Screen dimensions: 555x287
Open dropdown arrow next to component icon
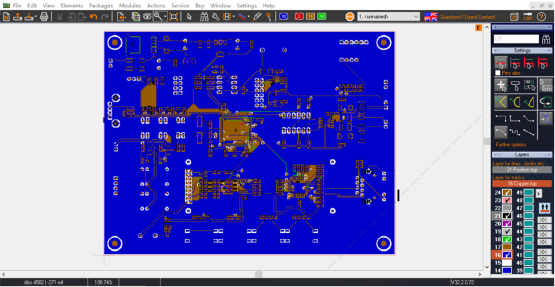[233, 16]
